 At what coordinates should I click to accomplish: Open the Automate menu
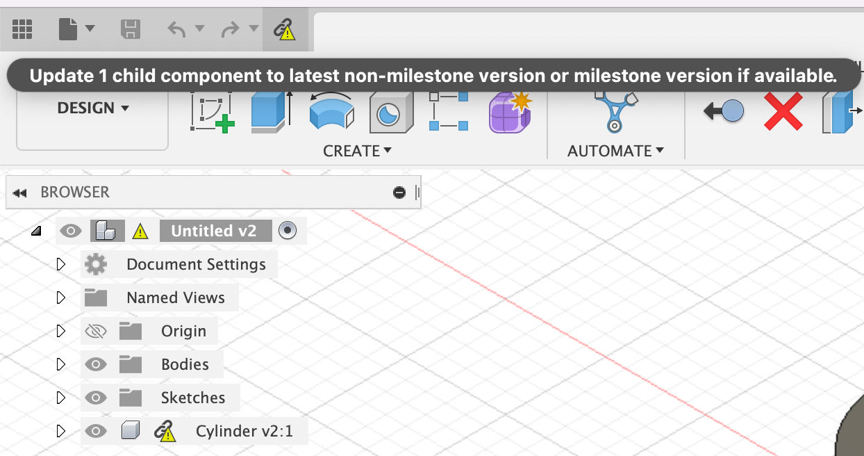tap(615, 150)
